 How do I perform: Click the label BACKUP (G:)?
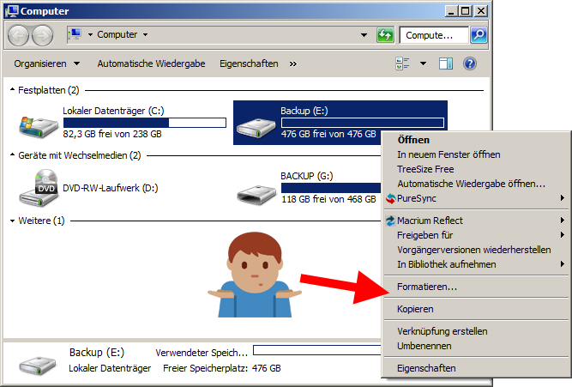[307, 176]
